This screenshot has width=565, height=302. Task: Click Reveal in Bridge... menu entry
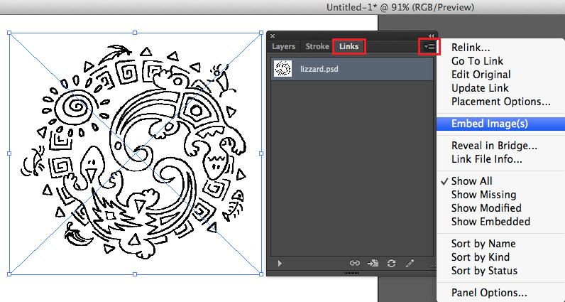tap(494, 146)
